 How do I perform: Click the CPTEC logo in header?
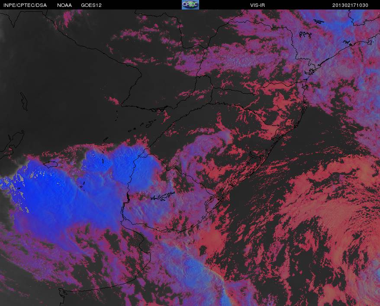190,5
